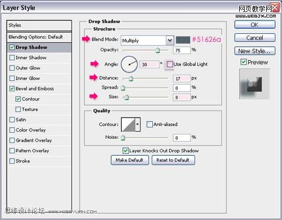
Task: Click the Noise slider handle
Action: click(123, 138)
